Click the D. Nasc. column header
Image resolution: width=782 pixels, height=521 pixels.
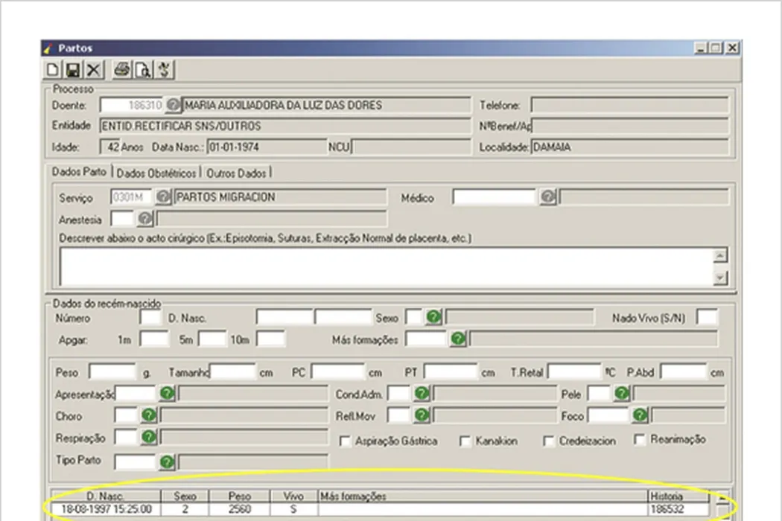coord(105,496)
